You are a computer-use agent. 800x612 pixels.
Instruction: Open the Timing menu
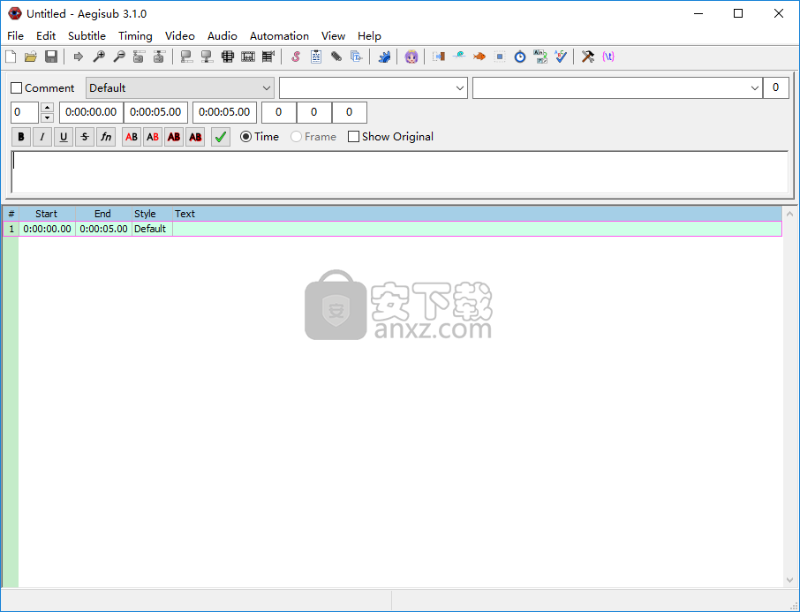[x=135, y=35]
